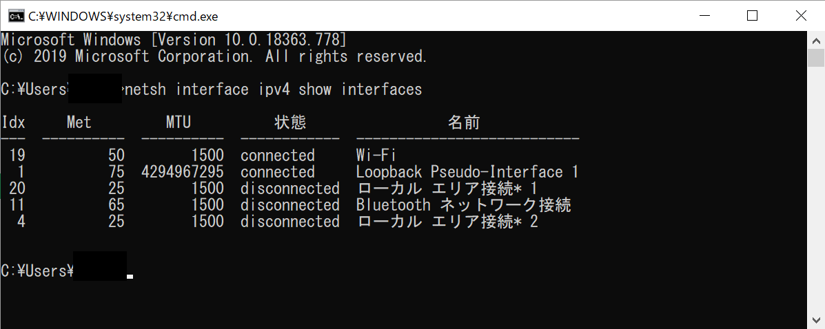Maximize the cmd.exe window

pos(753,16)
